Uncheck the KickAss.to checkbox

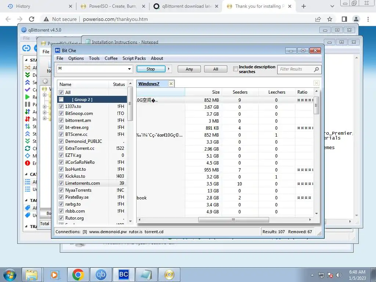pyautogui.click(x=61, y=176)
